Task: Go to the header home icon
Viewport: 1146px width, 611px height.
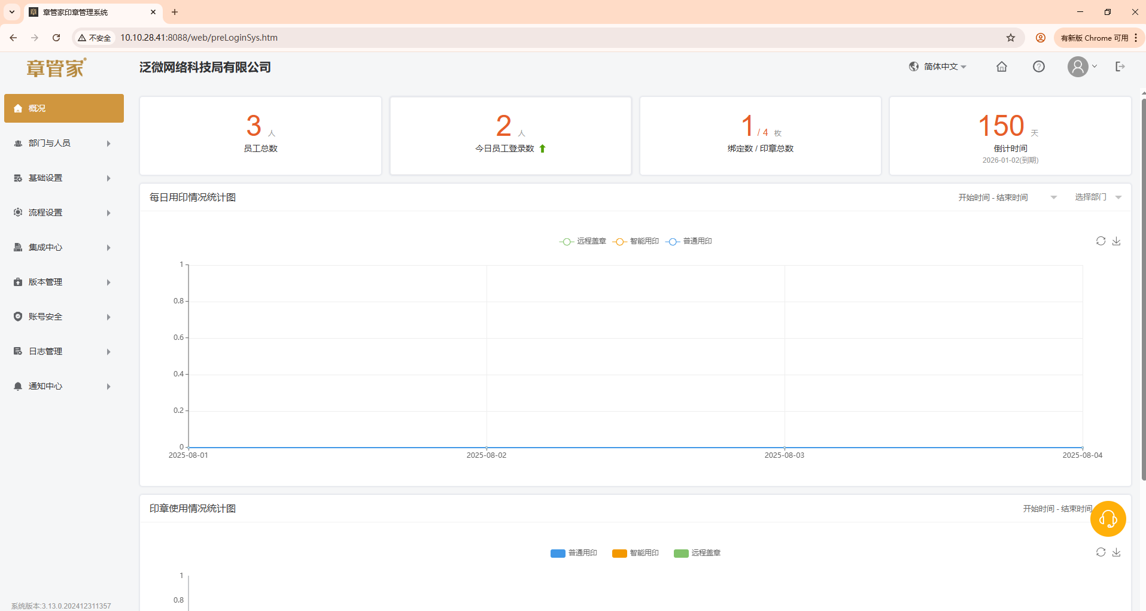Action: coord(1002,66)
